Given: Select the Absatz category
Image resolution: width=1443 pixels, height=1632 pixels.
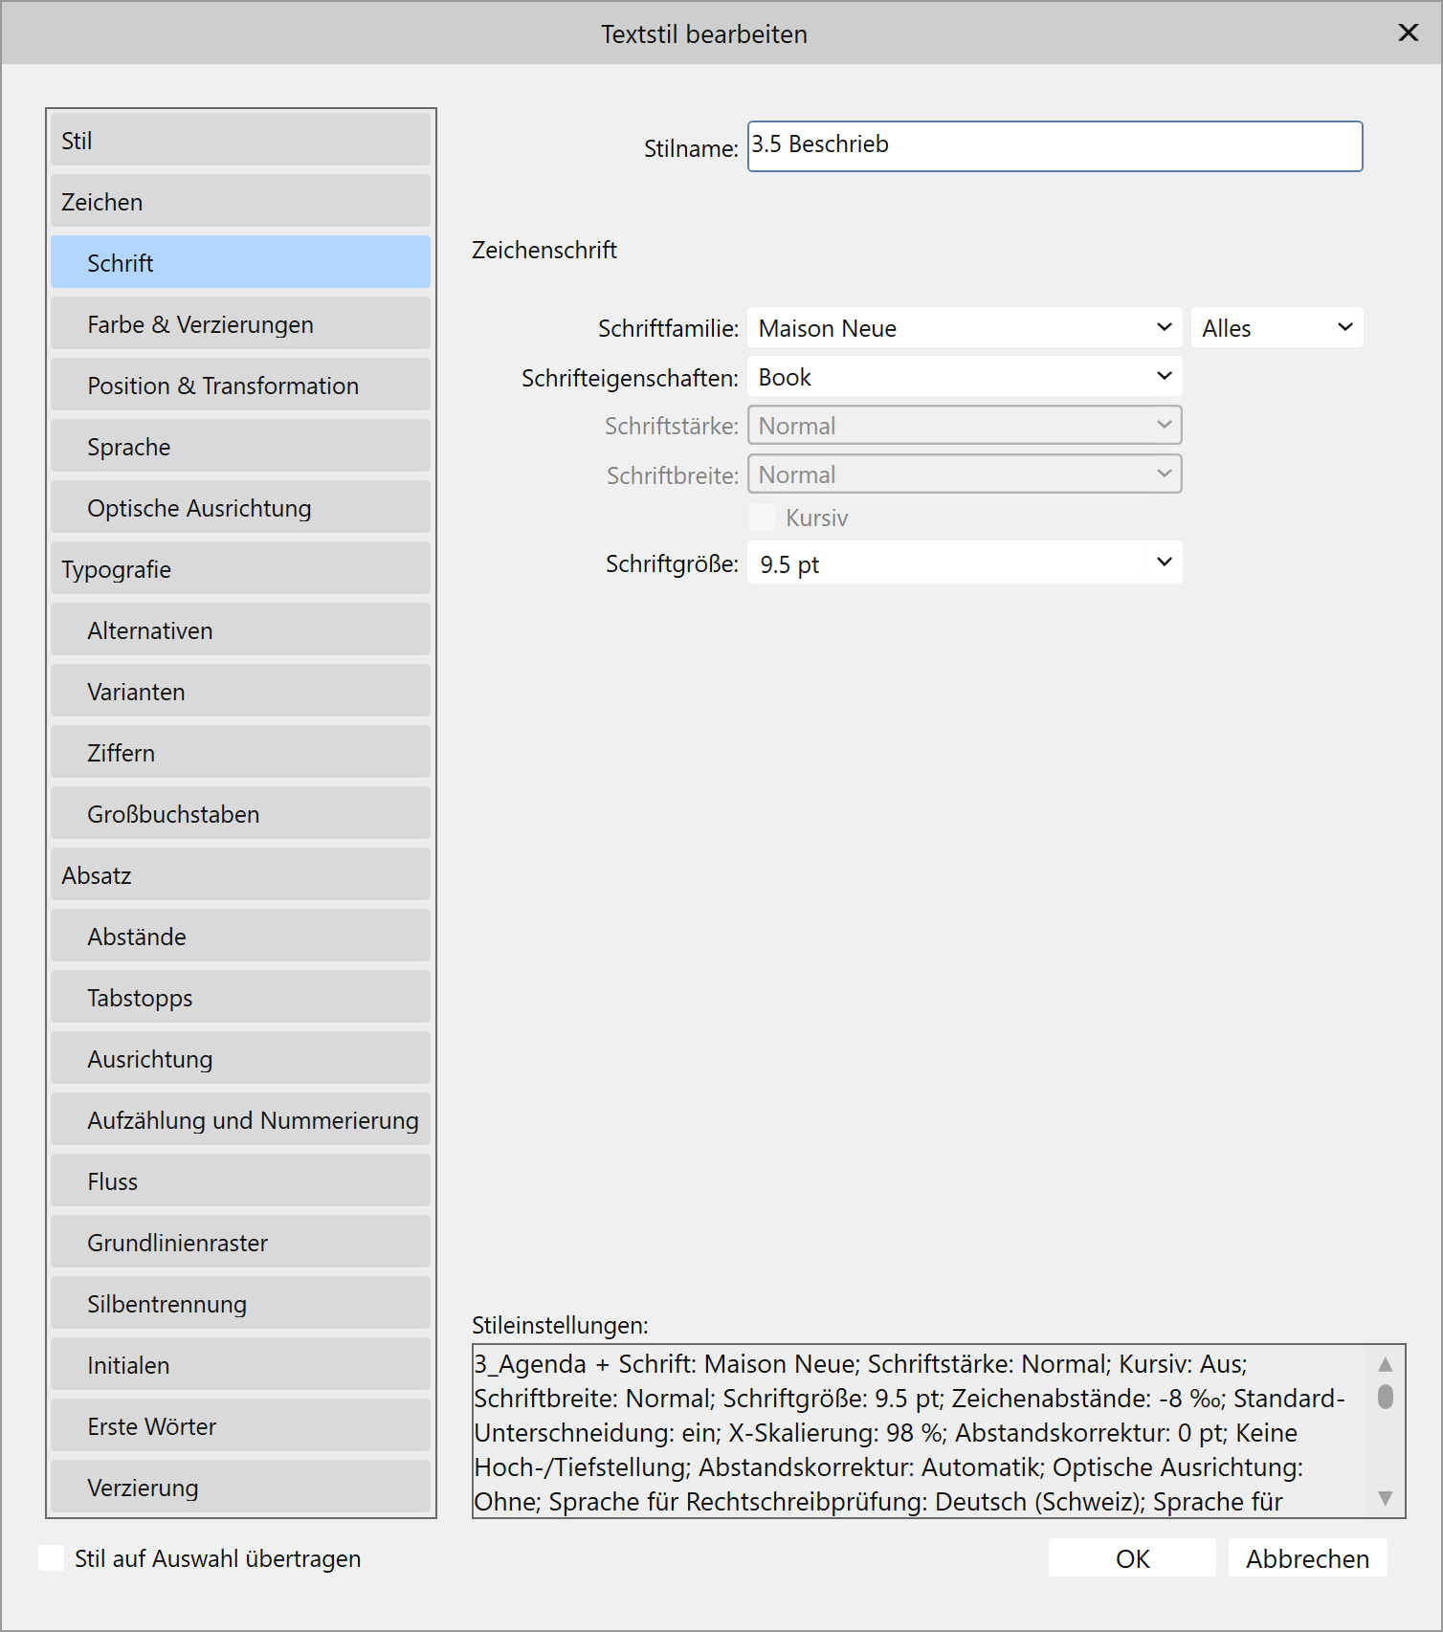Looking at the screenshot, I should point(240,874).
